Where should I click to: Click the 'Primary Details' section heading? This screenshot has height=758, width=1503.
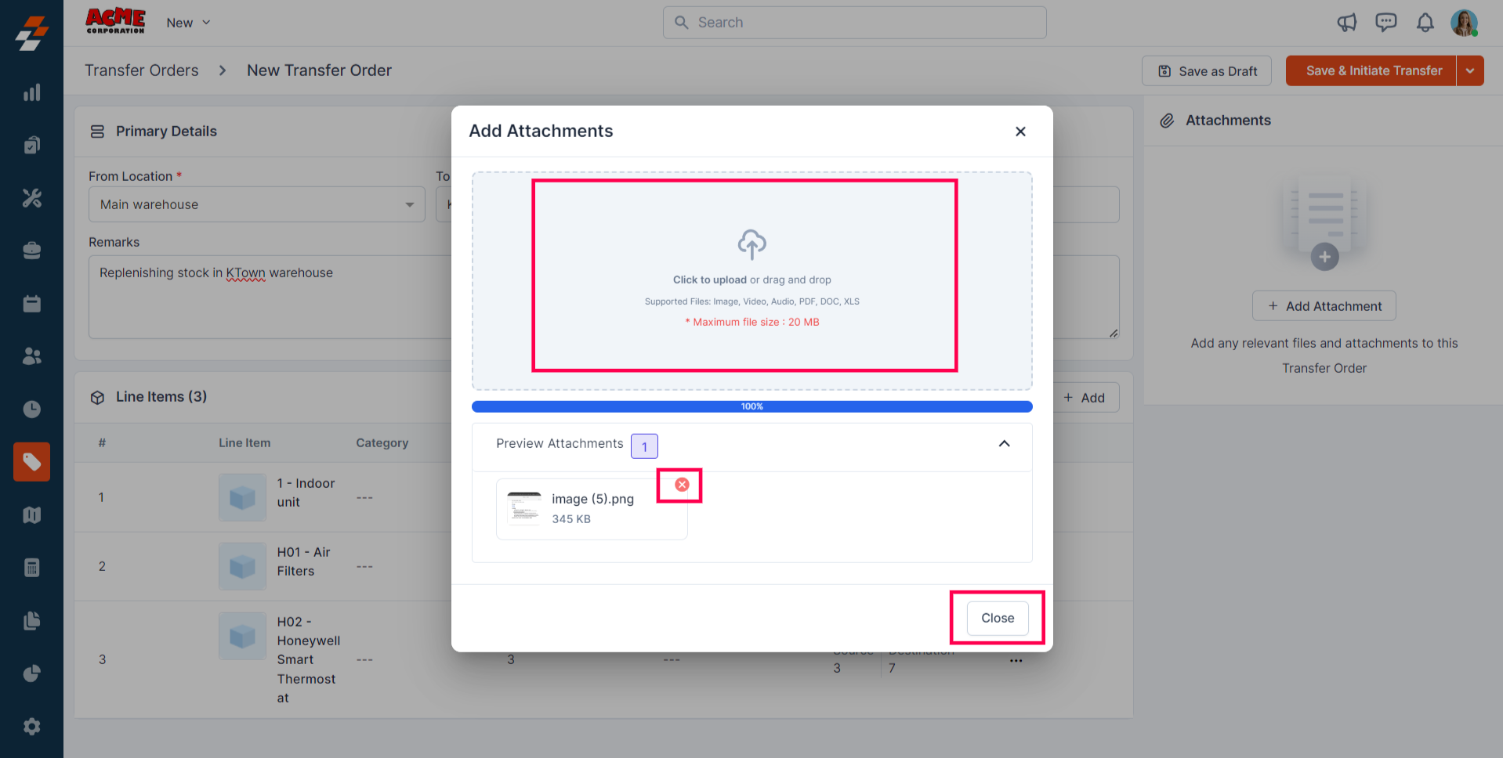(166, 132)
